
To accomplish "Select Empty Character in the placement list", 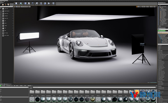I will click(x=8, y=11).
